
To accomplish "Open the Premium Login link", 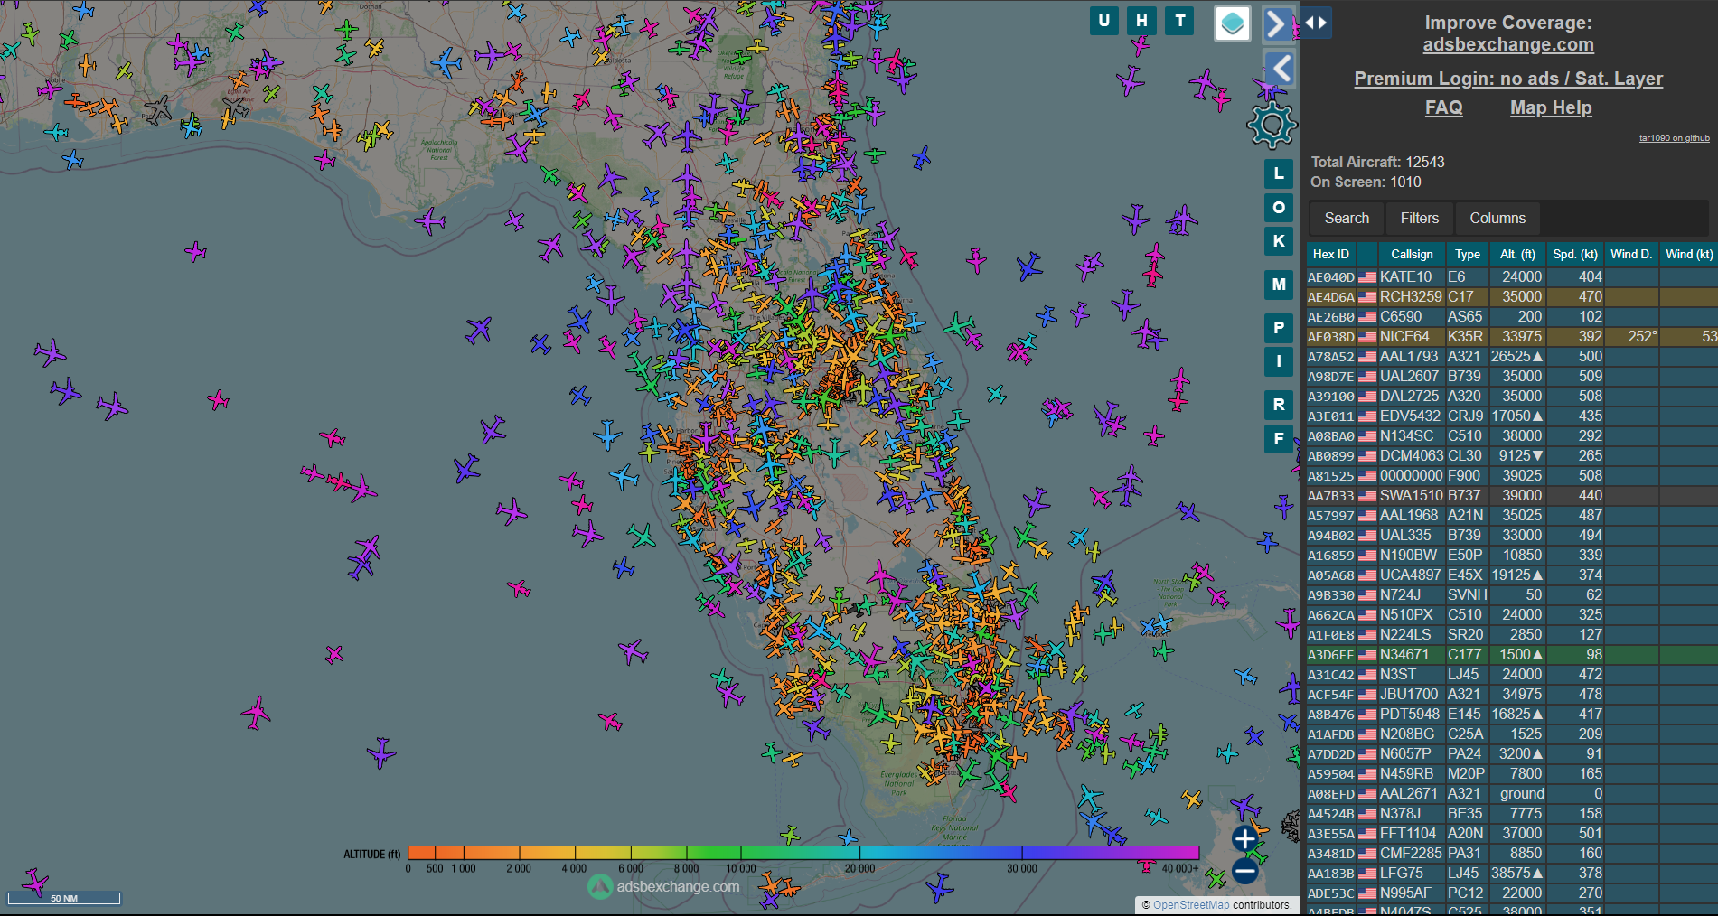I will (x=1508, y=79).
